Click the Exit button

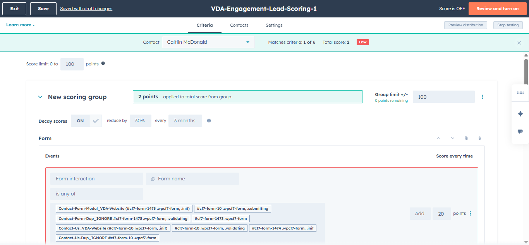14,9
